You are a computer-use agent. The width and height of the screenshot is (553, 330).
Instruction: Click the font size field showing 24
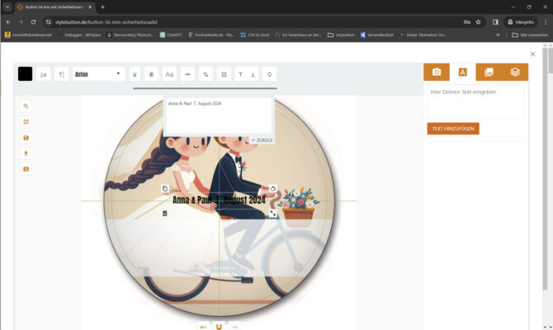(43, 74)
